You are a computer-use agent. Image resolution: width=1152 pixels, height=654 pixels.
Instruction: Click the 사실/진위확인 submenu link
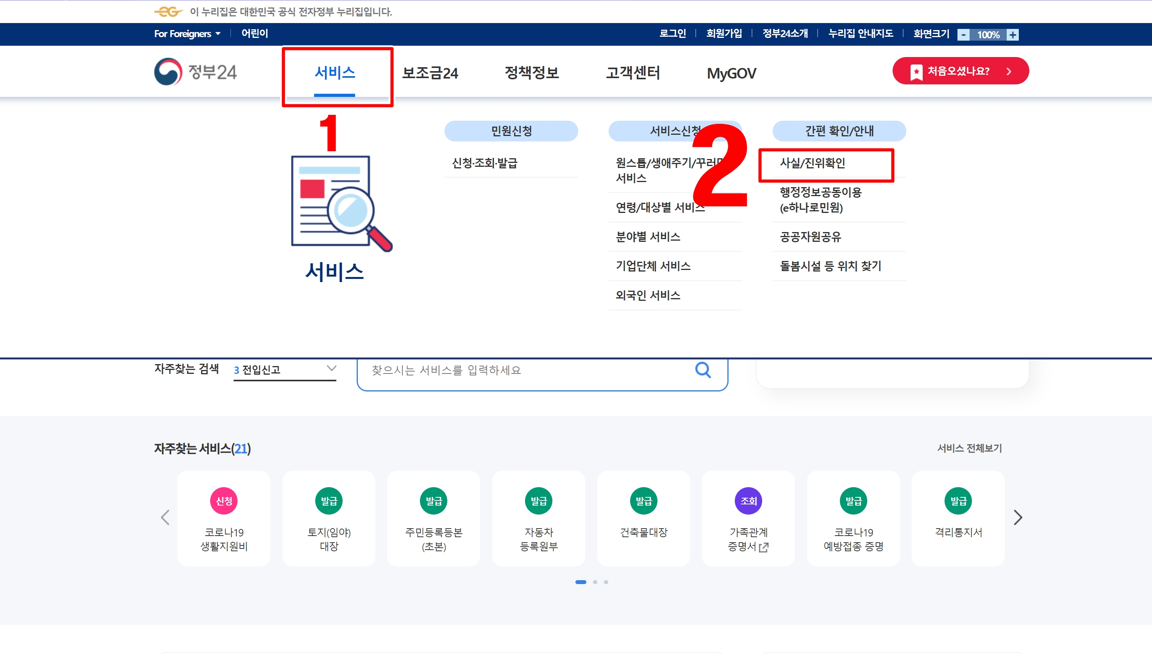coord(813,163)
